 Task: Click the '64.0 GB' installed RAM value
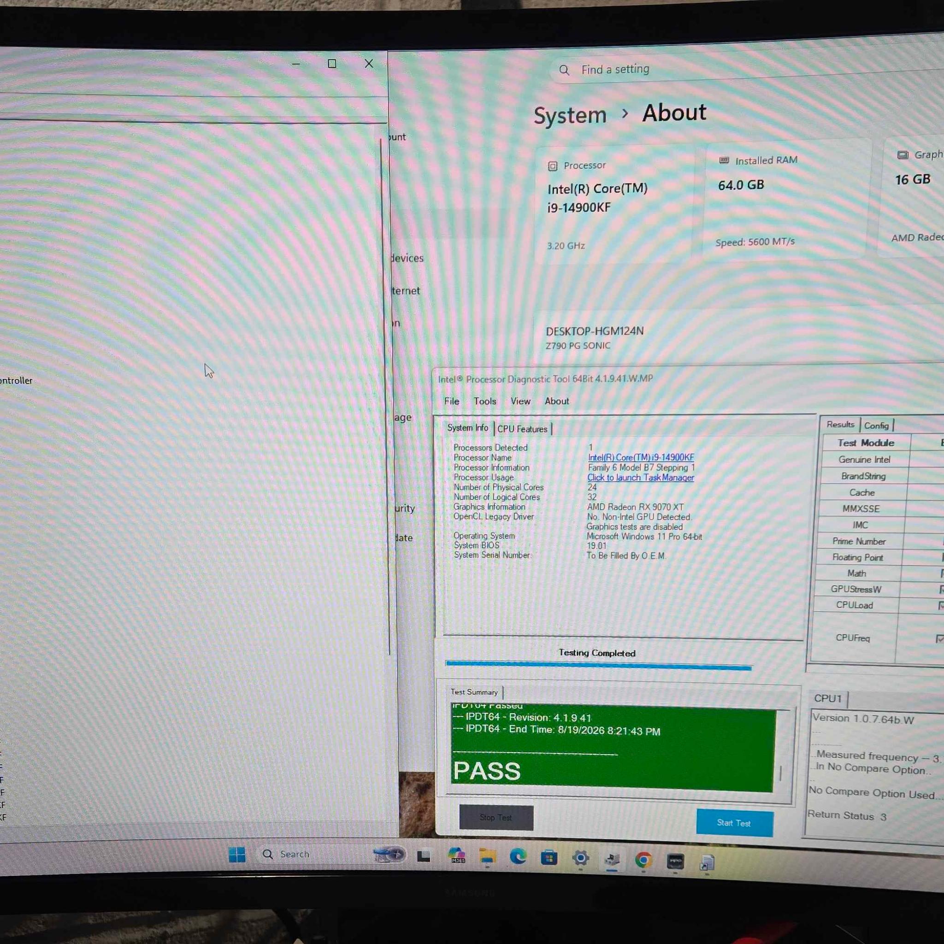[x=741, y=185]
